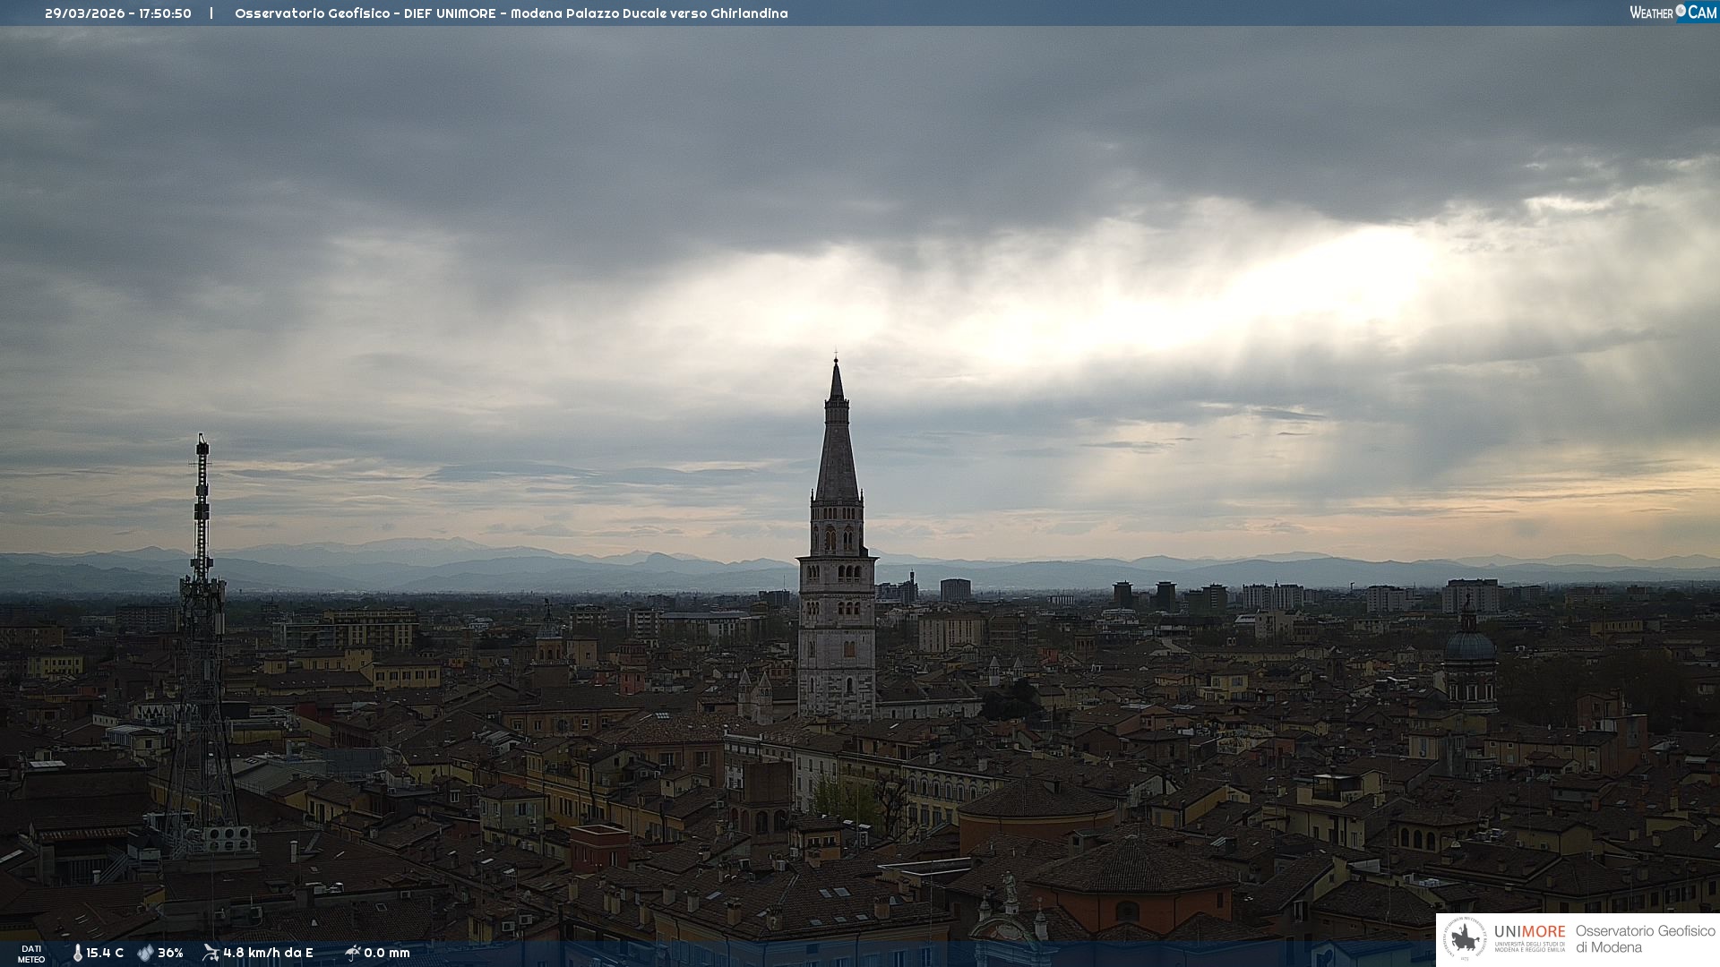Click the Osservatorio Geofisico di Modena text
Viewport: 1720px width, 967px height.
[x=1645, y=938]
